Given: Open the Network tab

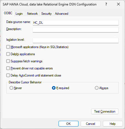Looking at the screenshot, I should click(x=32, y=14).
